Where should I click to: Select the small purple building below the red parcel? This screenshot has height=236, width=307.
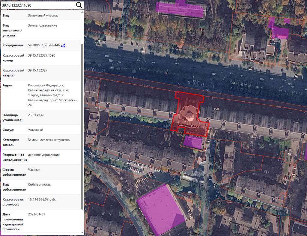(192, 141)
